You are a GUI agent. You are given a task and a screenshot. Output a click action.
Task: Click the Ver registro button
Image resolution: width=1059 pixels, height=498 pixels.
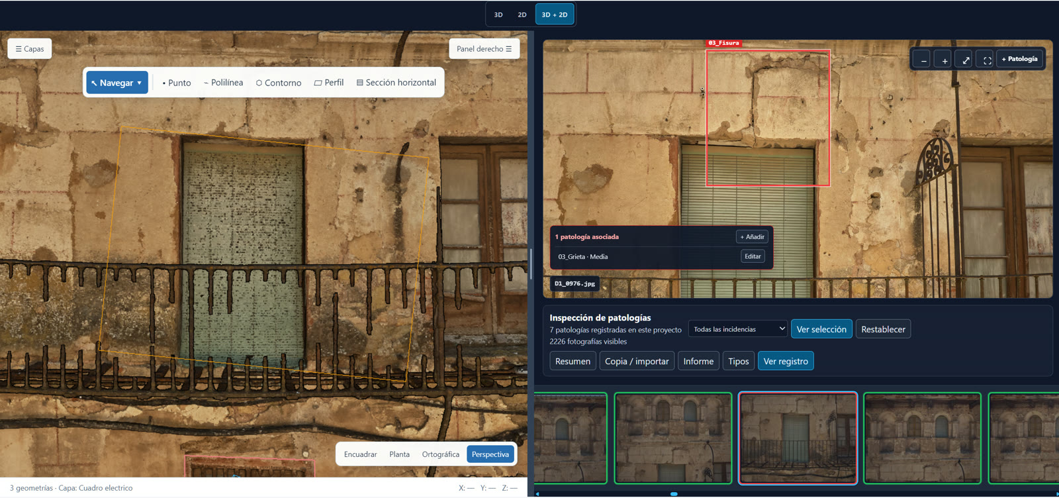pyautogui.click(x=786, y=361)
